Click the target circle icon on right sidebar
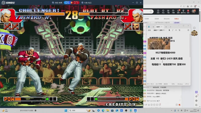 point(196,101)
